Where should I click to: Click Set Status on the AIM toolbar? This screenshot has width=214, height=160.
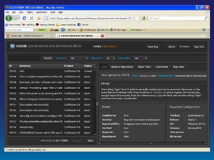135,30
